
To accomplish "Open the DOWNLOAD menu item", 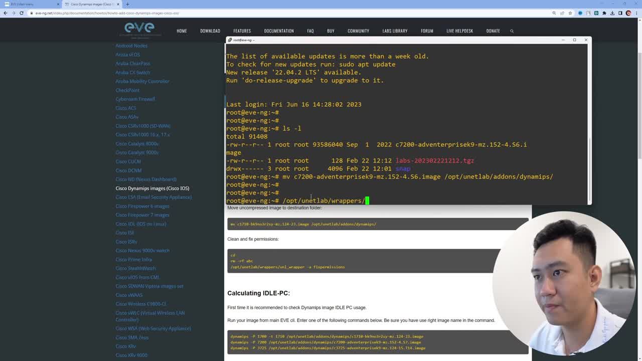I will pyautogui.click(x=210, y=31).
